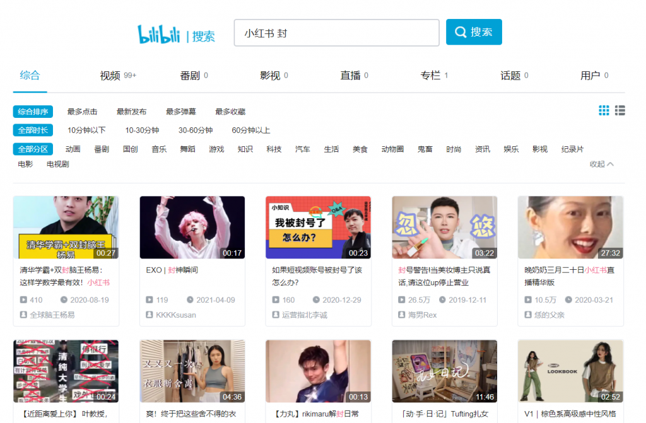This screenshot has height=423, width=646.
Task: Open 27:32 晚奶奶 livestream video thumbnail
Action: [570, 228]
